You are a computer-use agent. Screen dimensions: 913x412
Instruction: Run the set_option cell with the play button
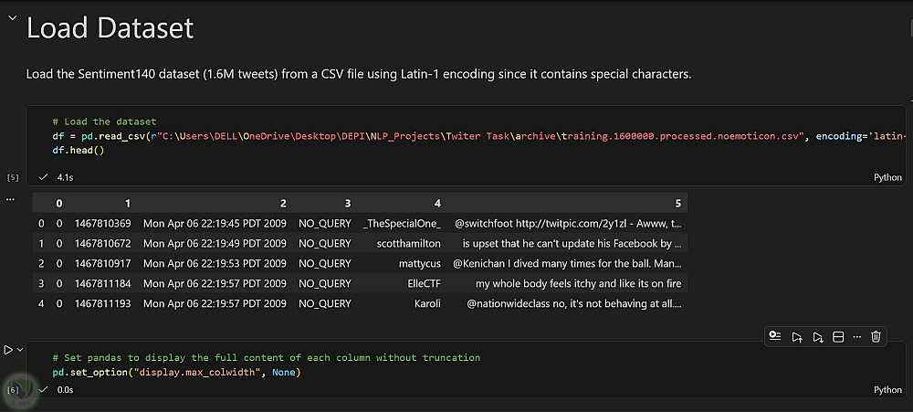pyautogui.click(x=8, y=350)
